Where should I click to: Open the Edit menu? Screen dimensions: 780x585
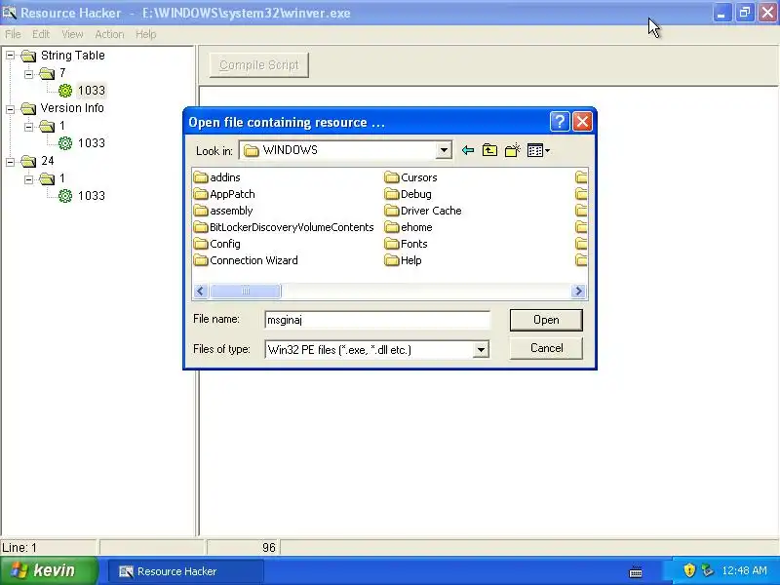click(41, 34)
